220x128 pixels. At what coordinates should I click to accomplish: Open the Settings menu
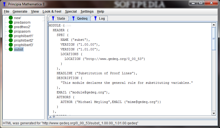(x=87, y=12)
